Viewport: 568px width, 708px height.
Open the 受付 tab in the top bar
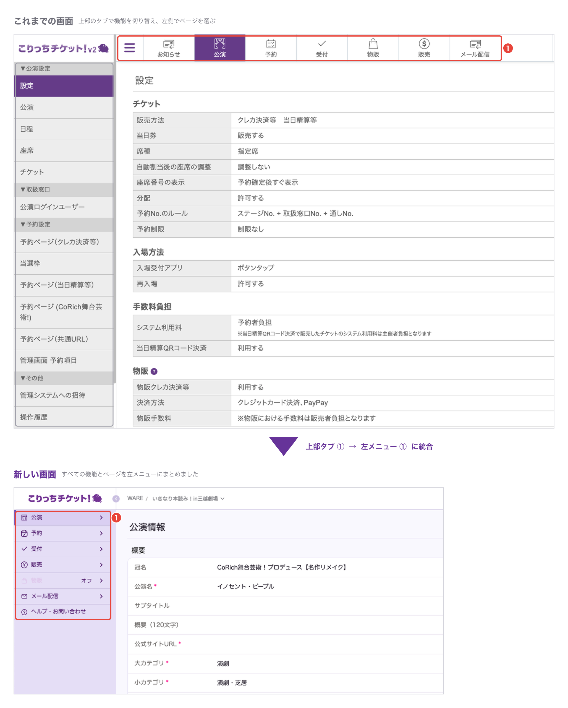point(322,48)
